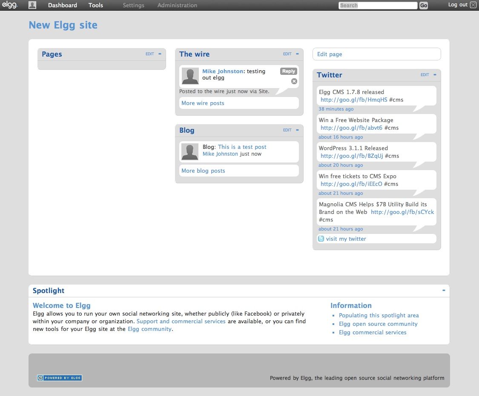Edit the Twitter widget
479x396 pixels.
(x=425, y=74)
